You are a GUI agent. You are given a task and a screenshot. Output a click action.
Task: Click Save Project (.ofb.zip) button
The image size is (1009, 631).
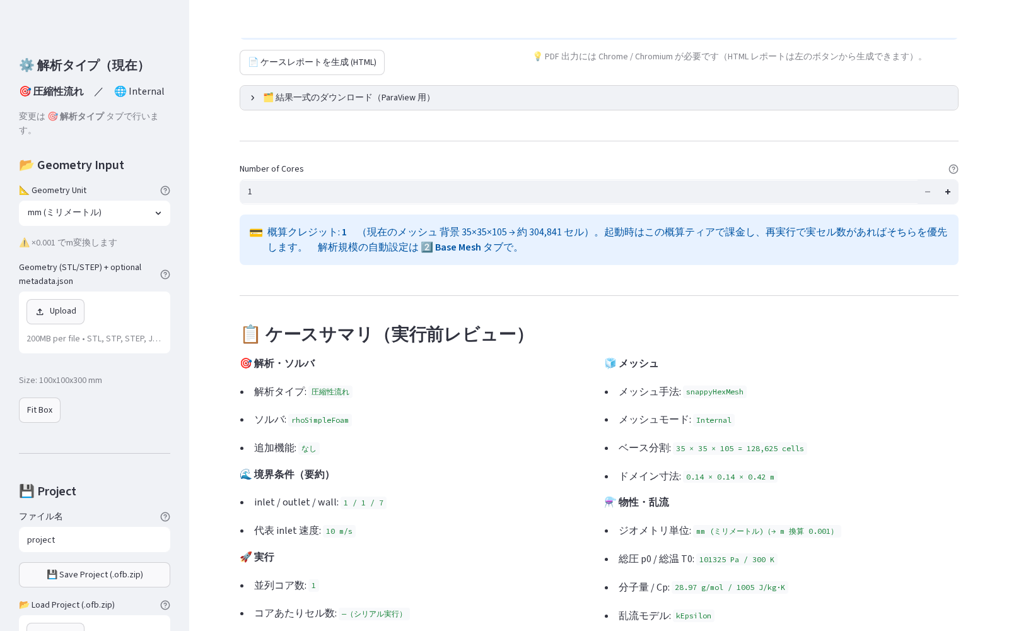click(95, 575)
